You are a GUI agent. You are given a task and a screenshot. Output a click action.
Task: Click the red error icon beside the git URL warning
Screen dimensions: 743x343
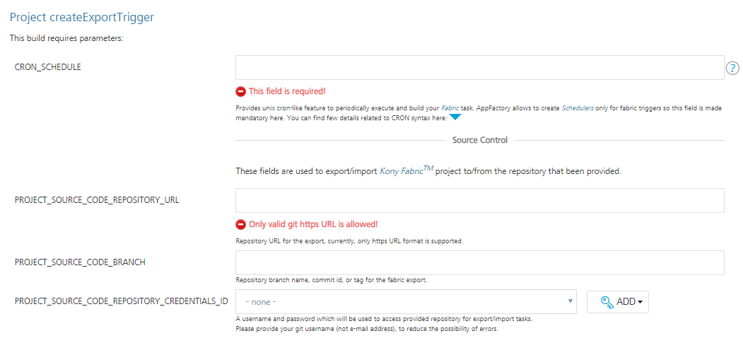click(x=240, y=225)
